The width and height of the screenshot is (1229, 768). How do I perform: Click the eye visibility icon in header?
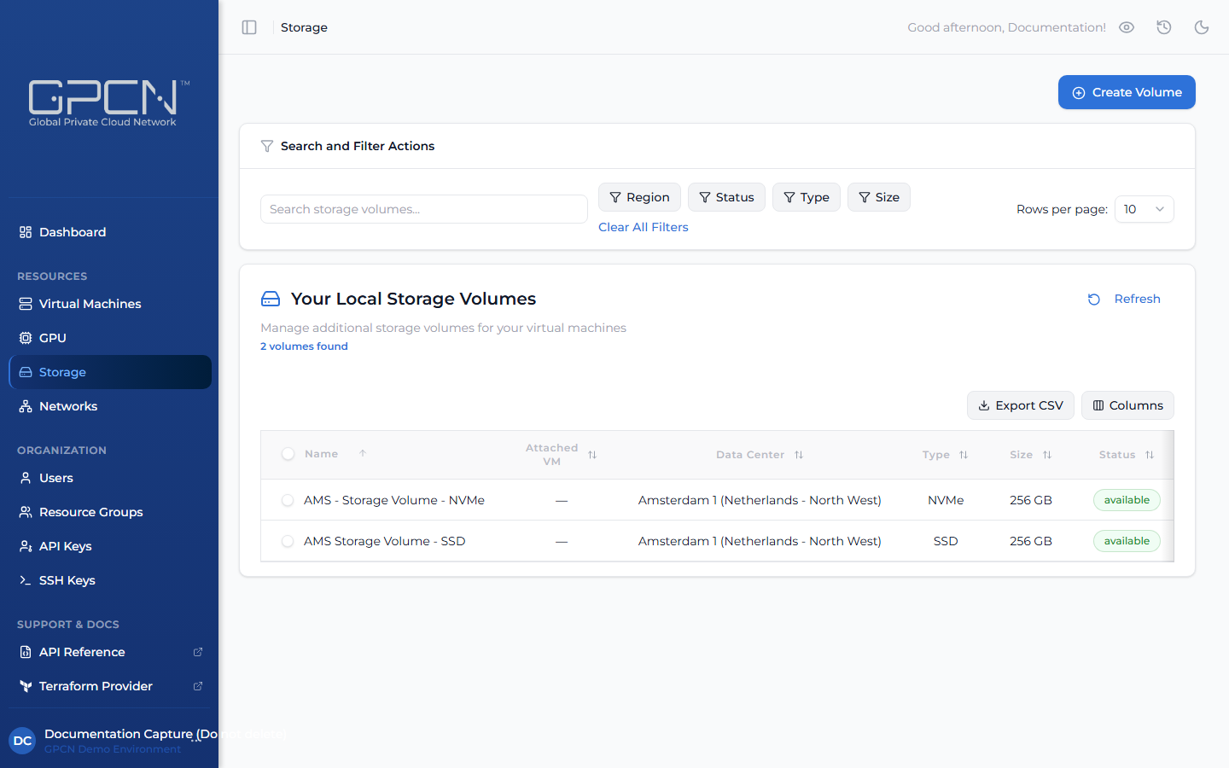click(1127, 27)
